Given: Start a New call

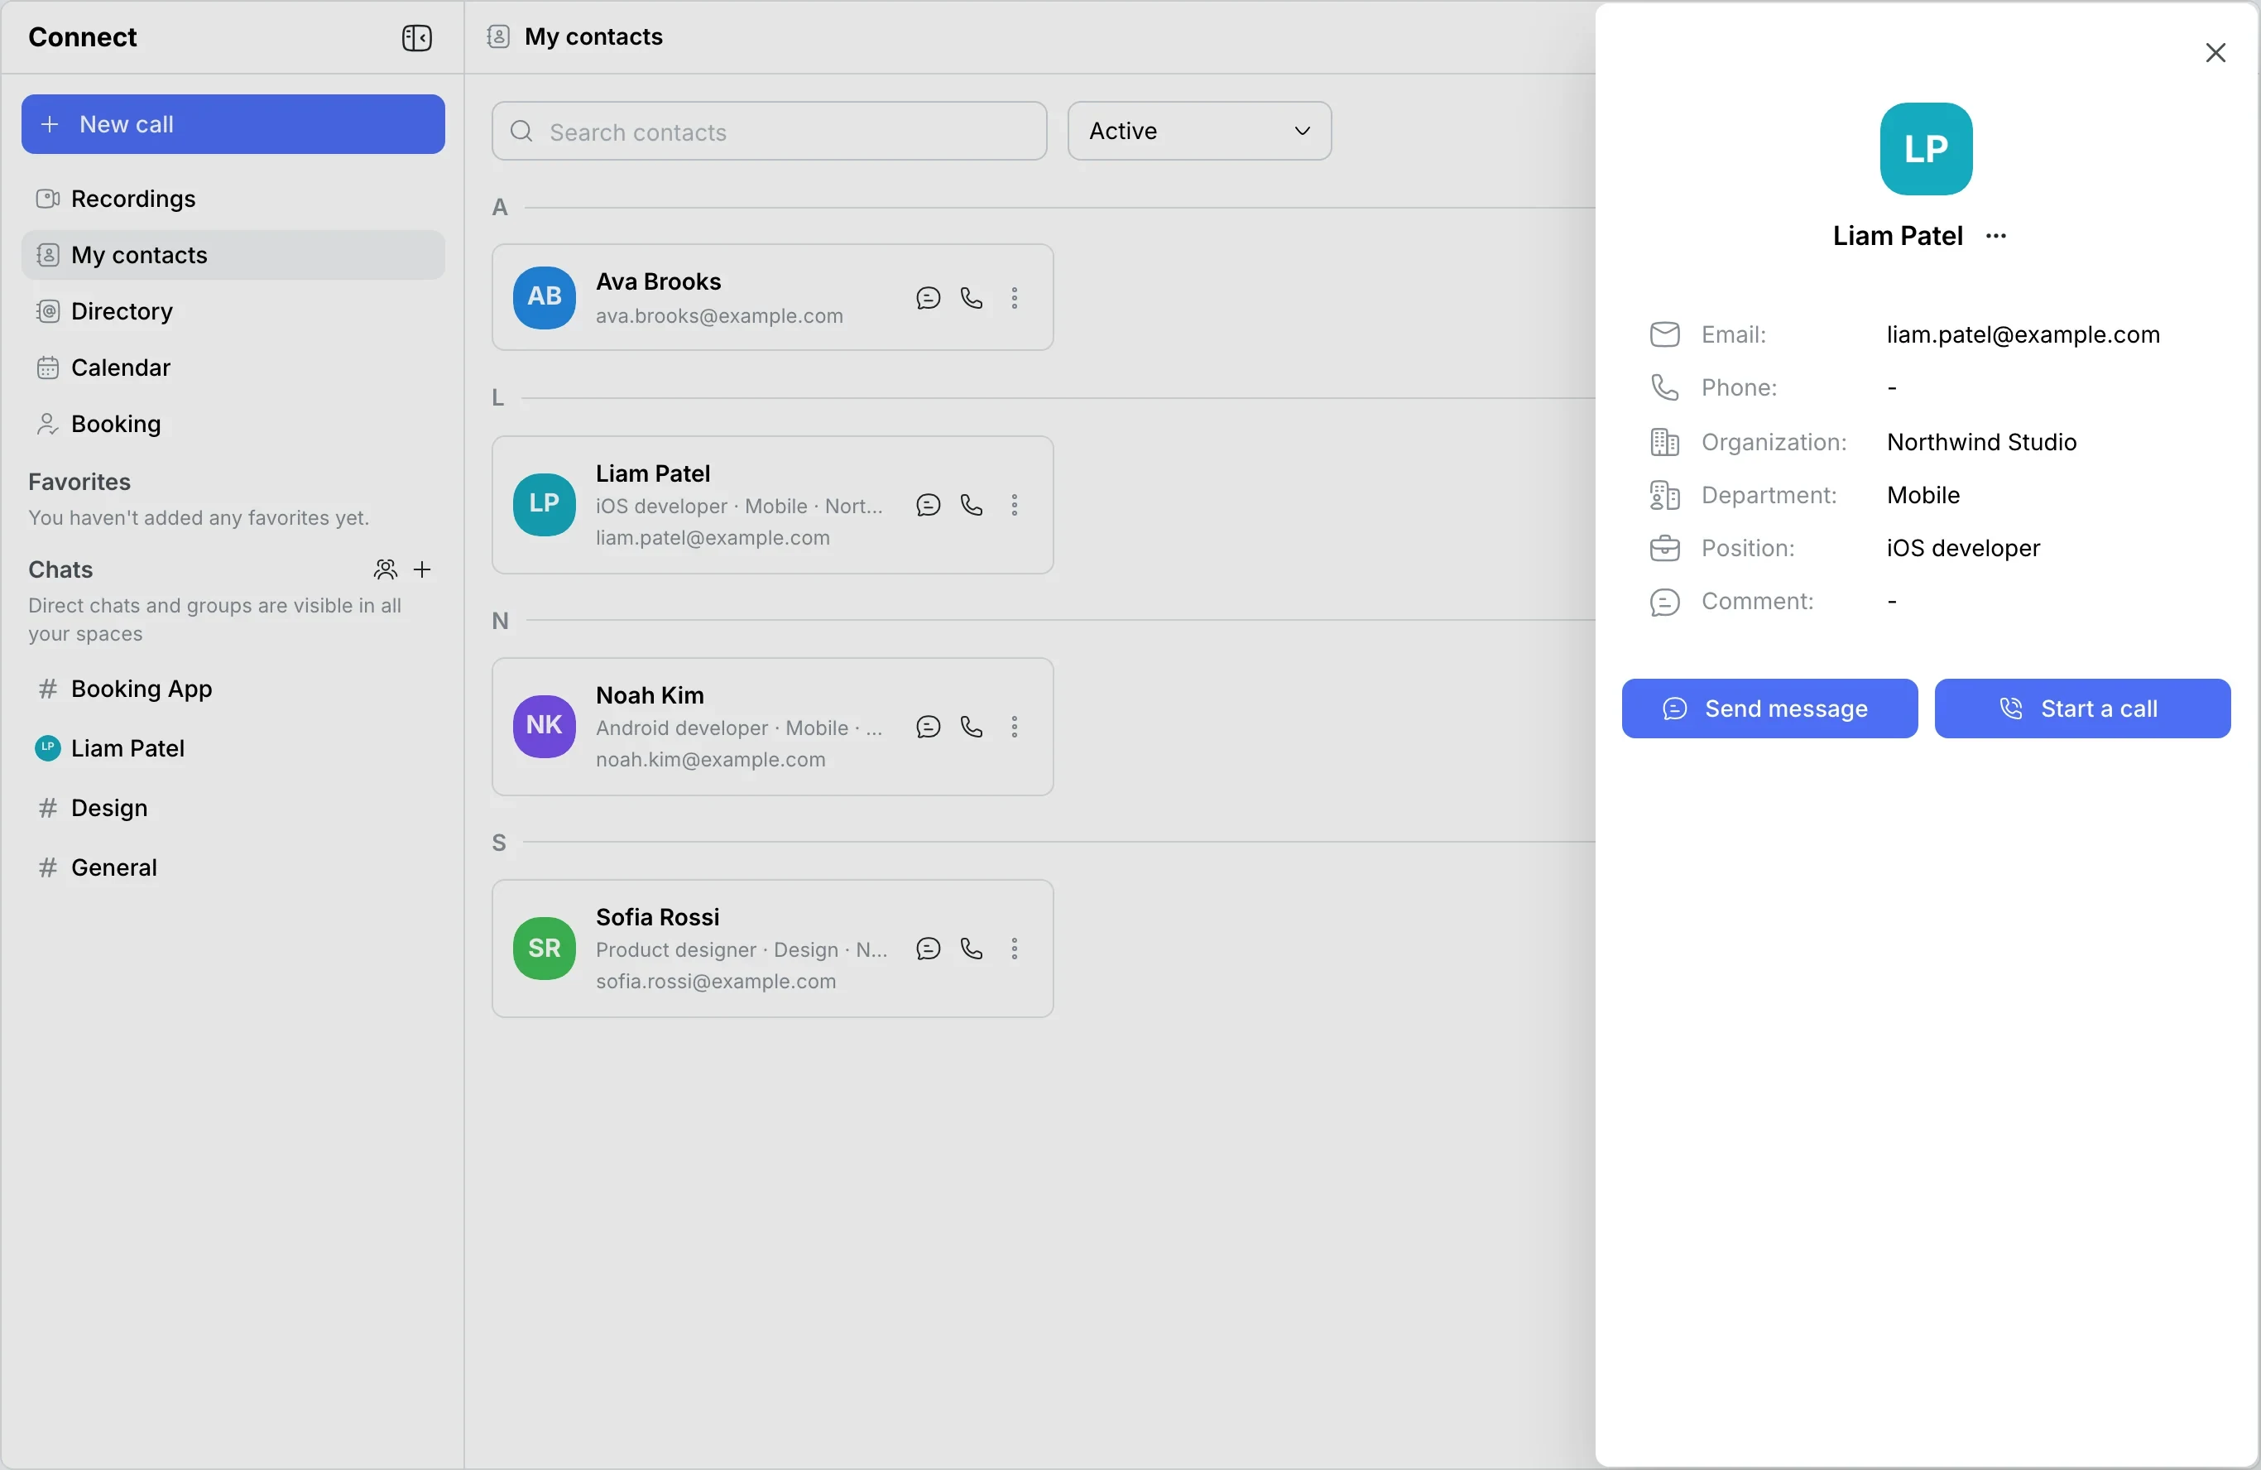Looking at the screenshot, I should point(233,124).
